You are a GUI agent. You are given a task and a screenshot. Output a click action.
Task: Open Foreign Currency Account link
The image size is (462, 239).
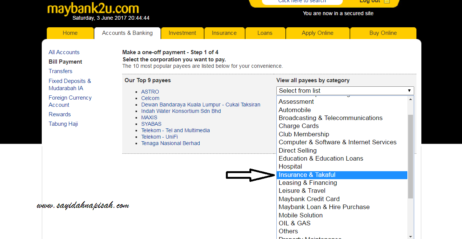pos(70,101)
